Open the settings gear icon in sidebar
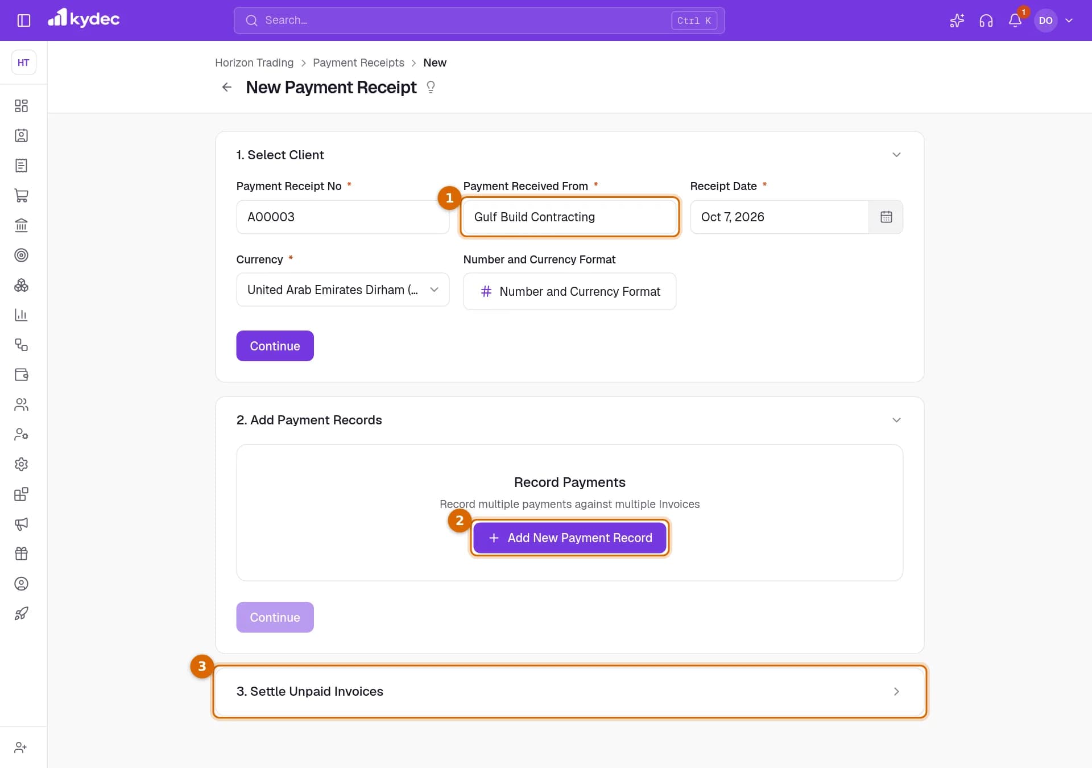The image size is (1092, 768). pos(21,464)
